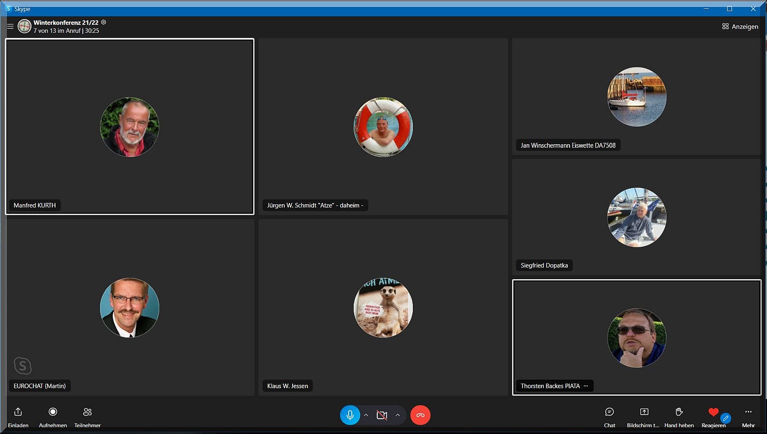Open the Einladen share icon
767x434 pixels.
[18, 412]
